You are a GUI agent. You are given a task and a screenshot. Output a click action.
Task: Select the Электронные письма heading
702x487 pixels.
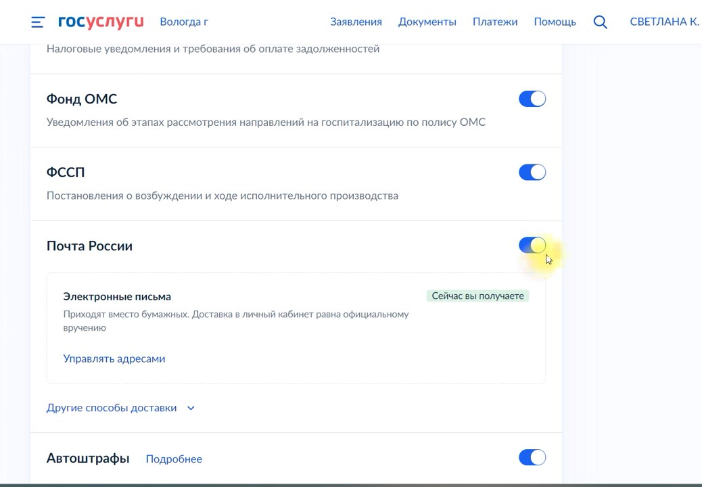click(117, 296)
